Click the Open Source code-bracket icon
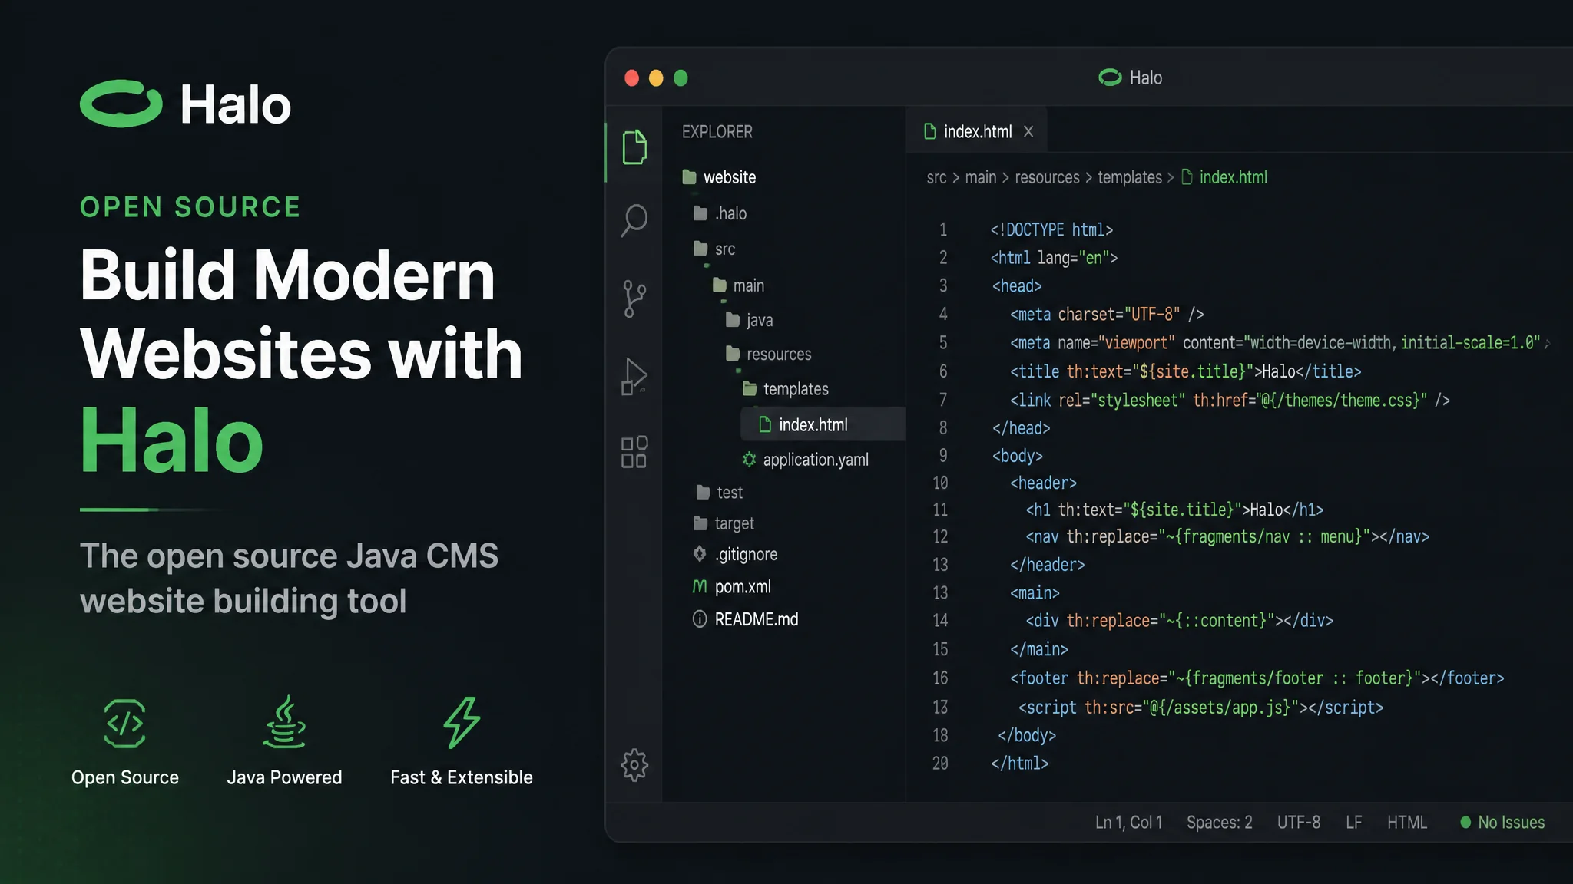This screenshot has height=884, width=1573. tap(125, 723)
